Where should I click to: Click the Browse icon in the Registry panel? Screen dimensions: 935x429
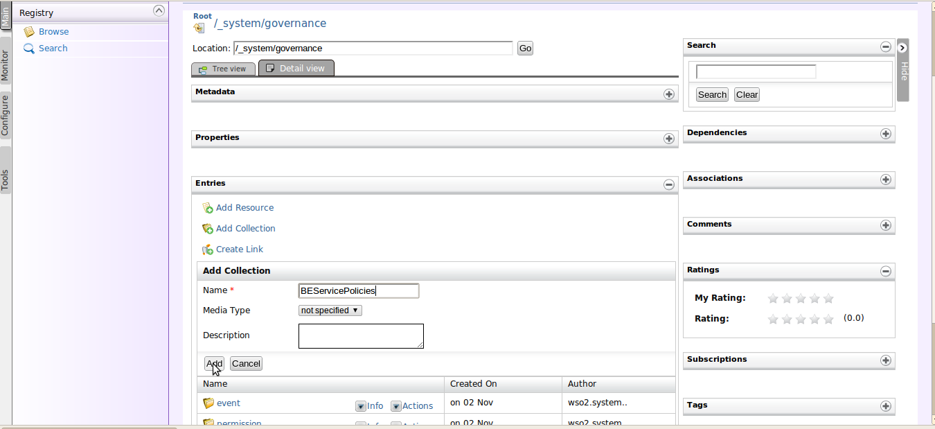point(29,31)
